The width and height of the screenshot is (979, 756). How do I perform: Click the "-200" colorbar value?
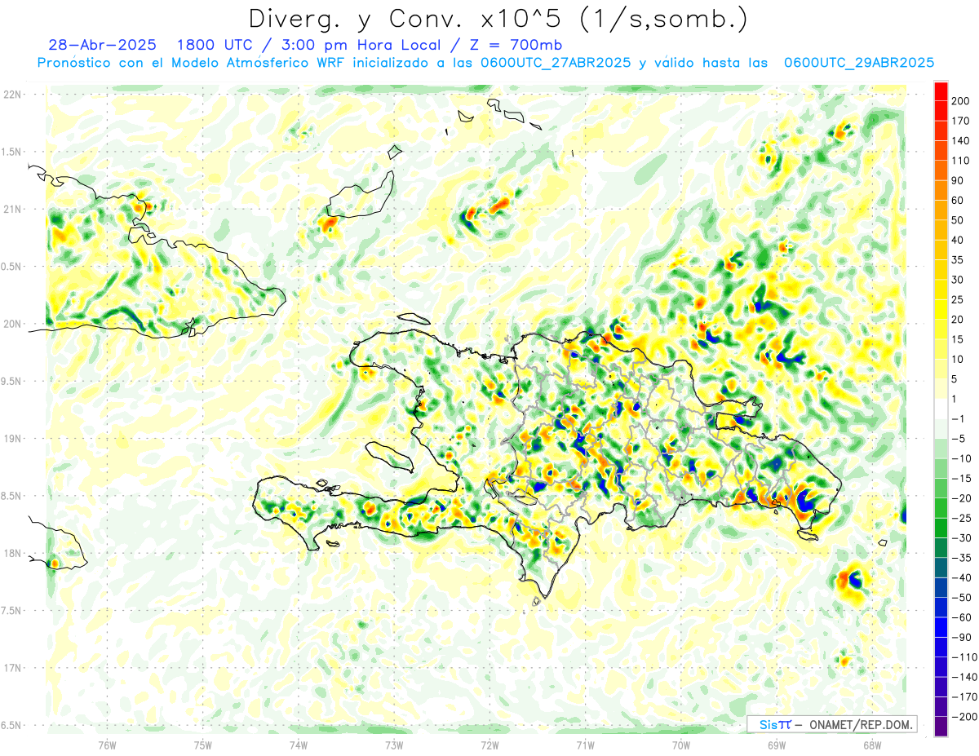click(x=963, y=717)
